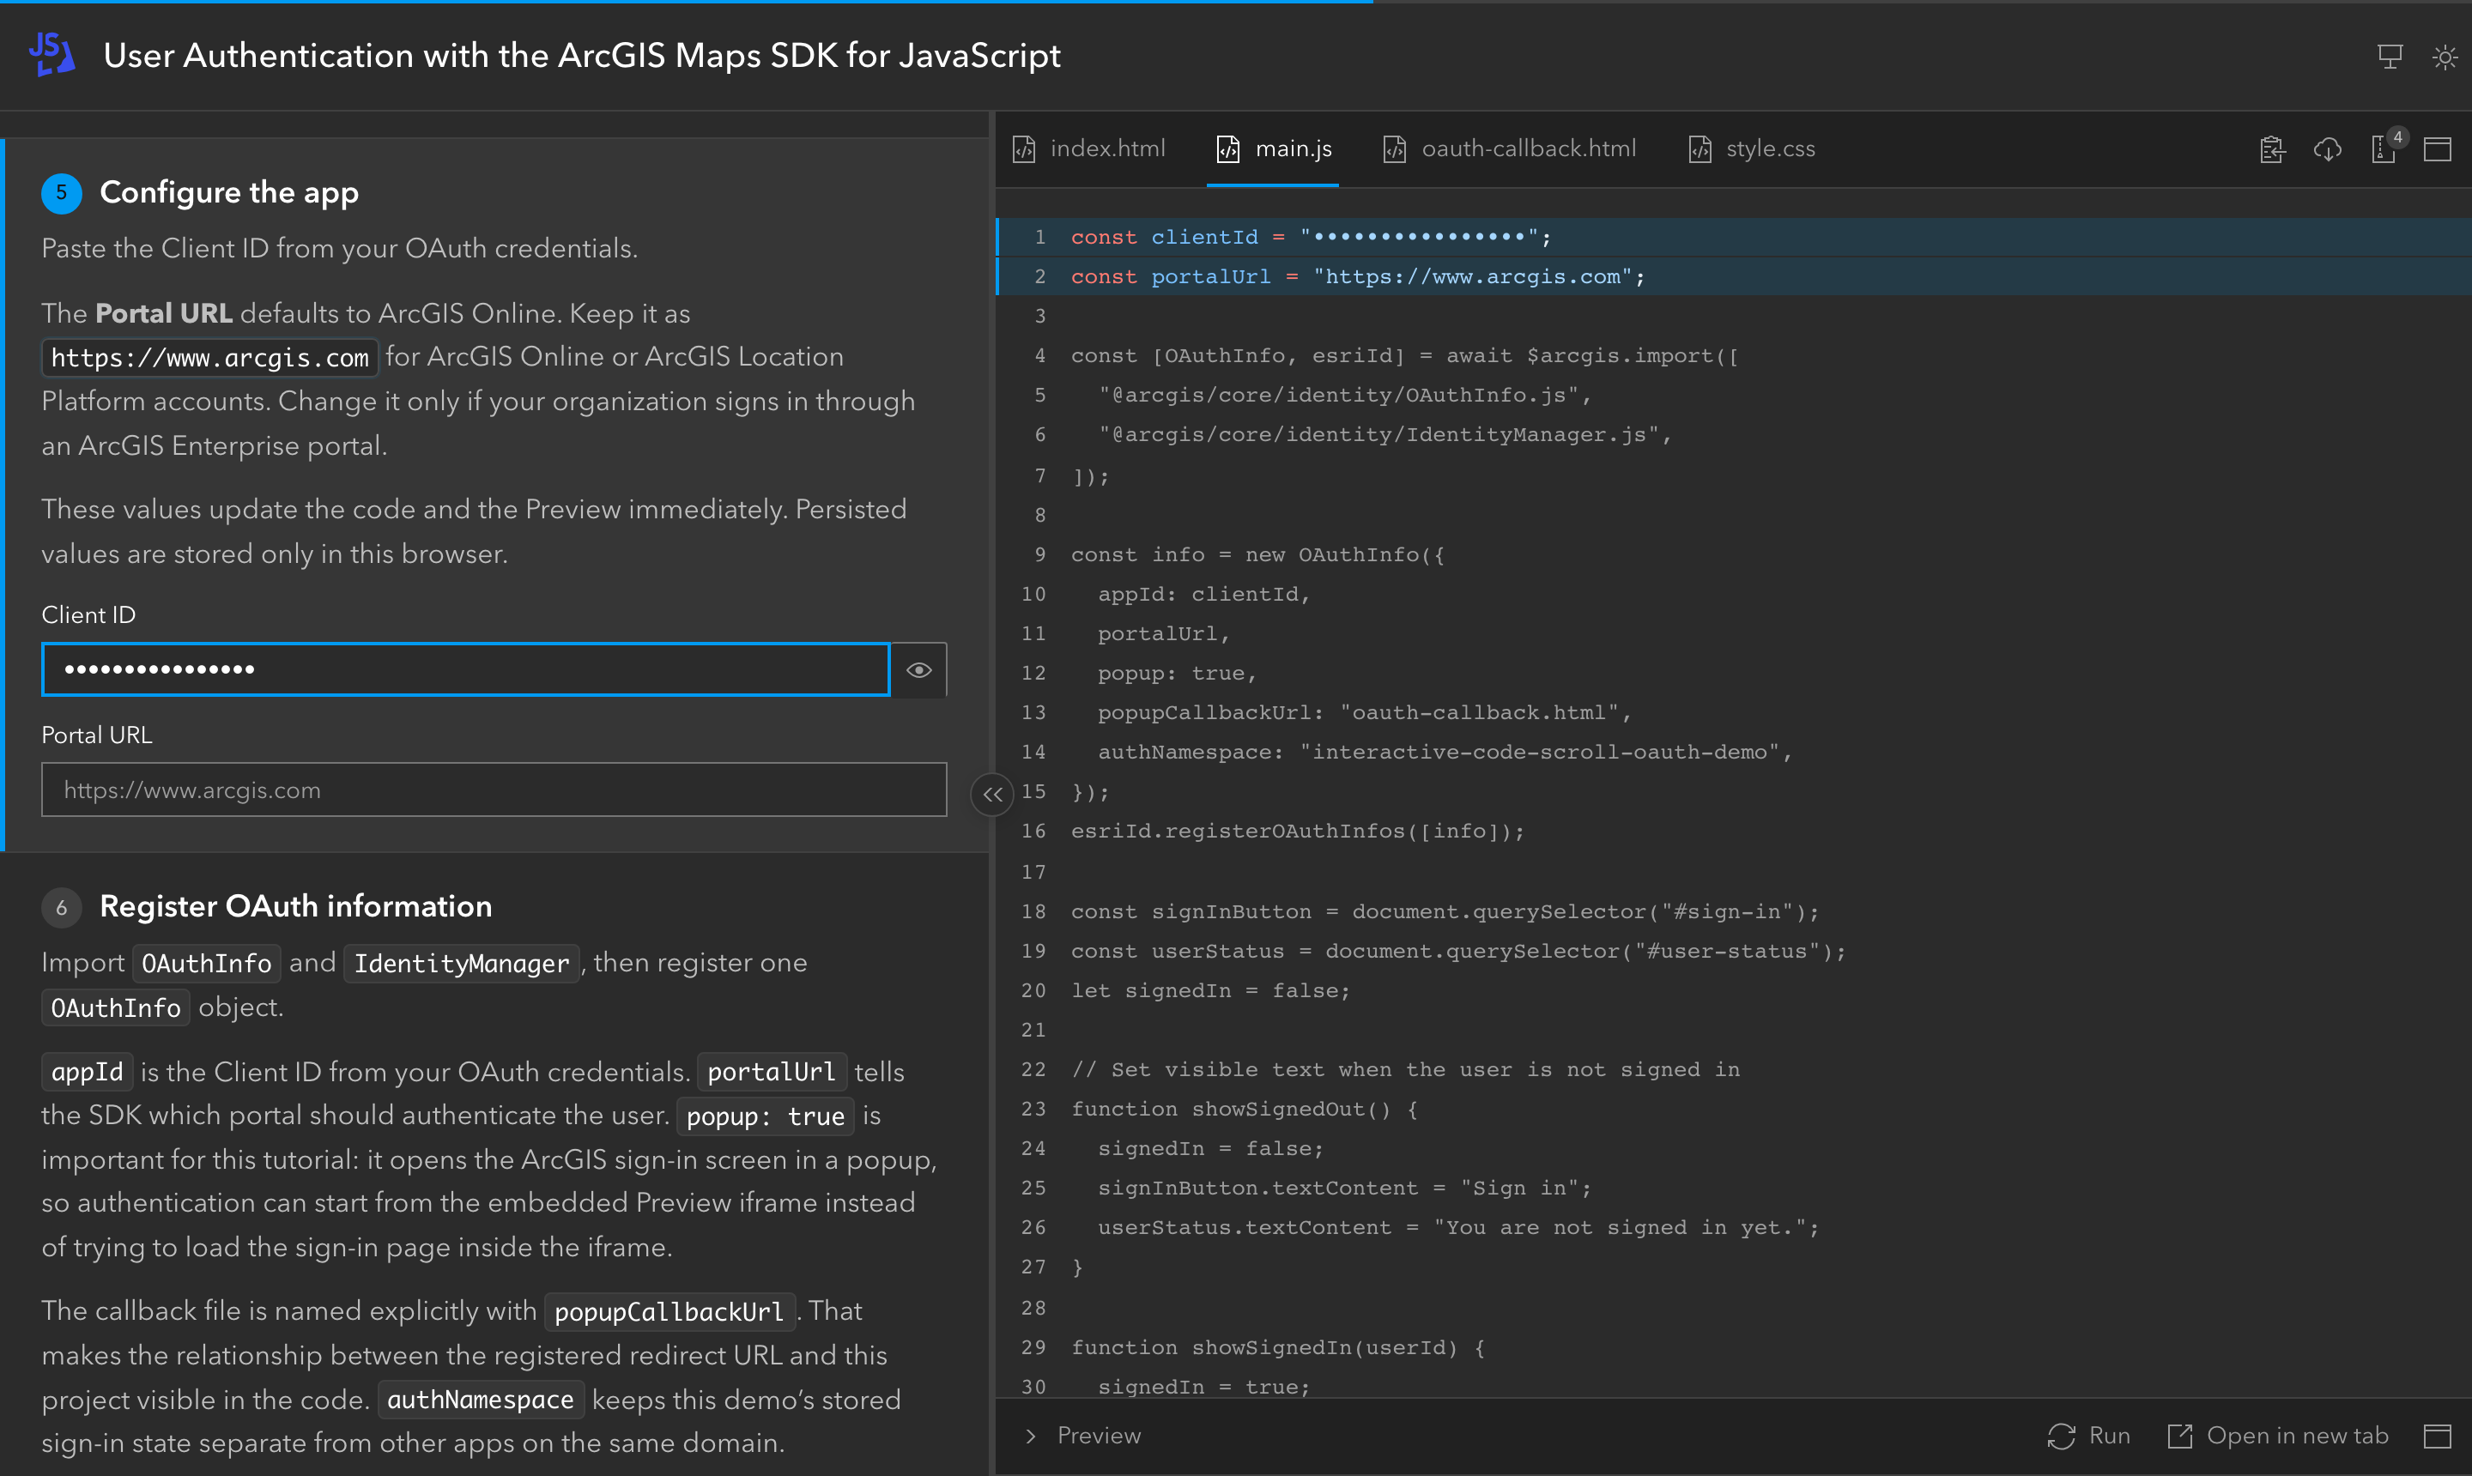Click the popupCallbackUrl code line 13
Image resolution: width=2472 pixels, height=1476 pixels.
point(1365,712)
